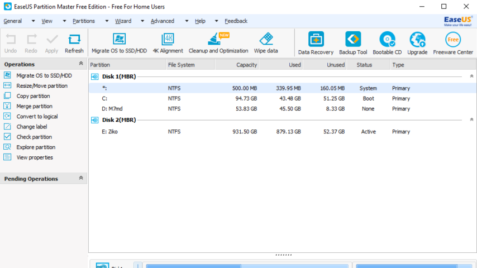Click the Disk 2 (MBR) disk icon
Screen dimensions: 477x268
(x=94, y=120)
